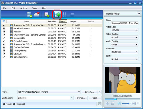Uncheck the Perfect.Stranger checkbox
The width and height of the screenshot is (143, 109).
coord(4,41)
